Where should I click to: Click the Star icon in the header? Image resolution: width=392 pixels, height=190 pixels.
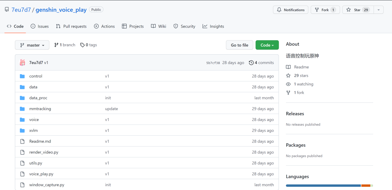(x=348, y=10)
